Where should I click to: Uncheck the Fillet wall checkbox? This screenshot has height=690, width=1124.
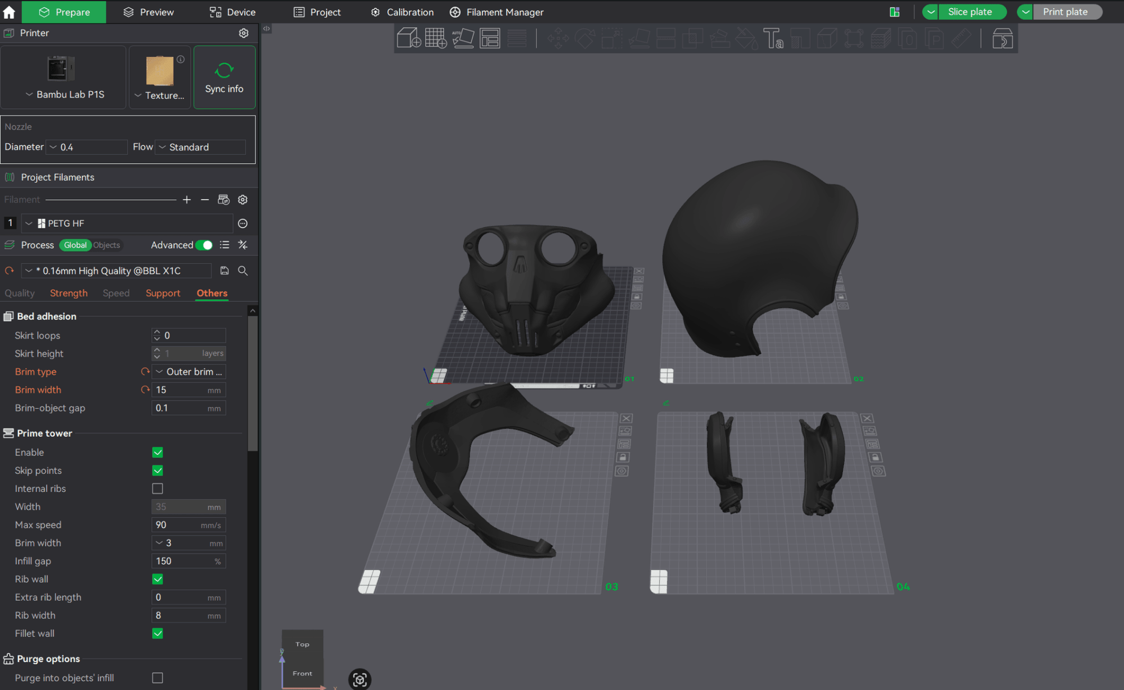coord(157,633)
